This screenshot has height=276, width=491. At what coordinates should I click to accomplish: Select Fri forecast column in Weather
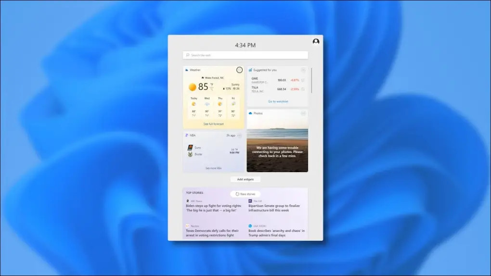[233, 107]
